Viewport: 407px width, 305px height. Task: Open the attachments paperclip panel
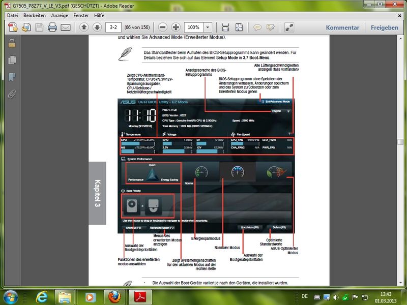12,94
